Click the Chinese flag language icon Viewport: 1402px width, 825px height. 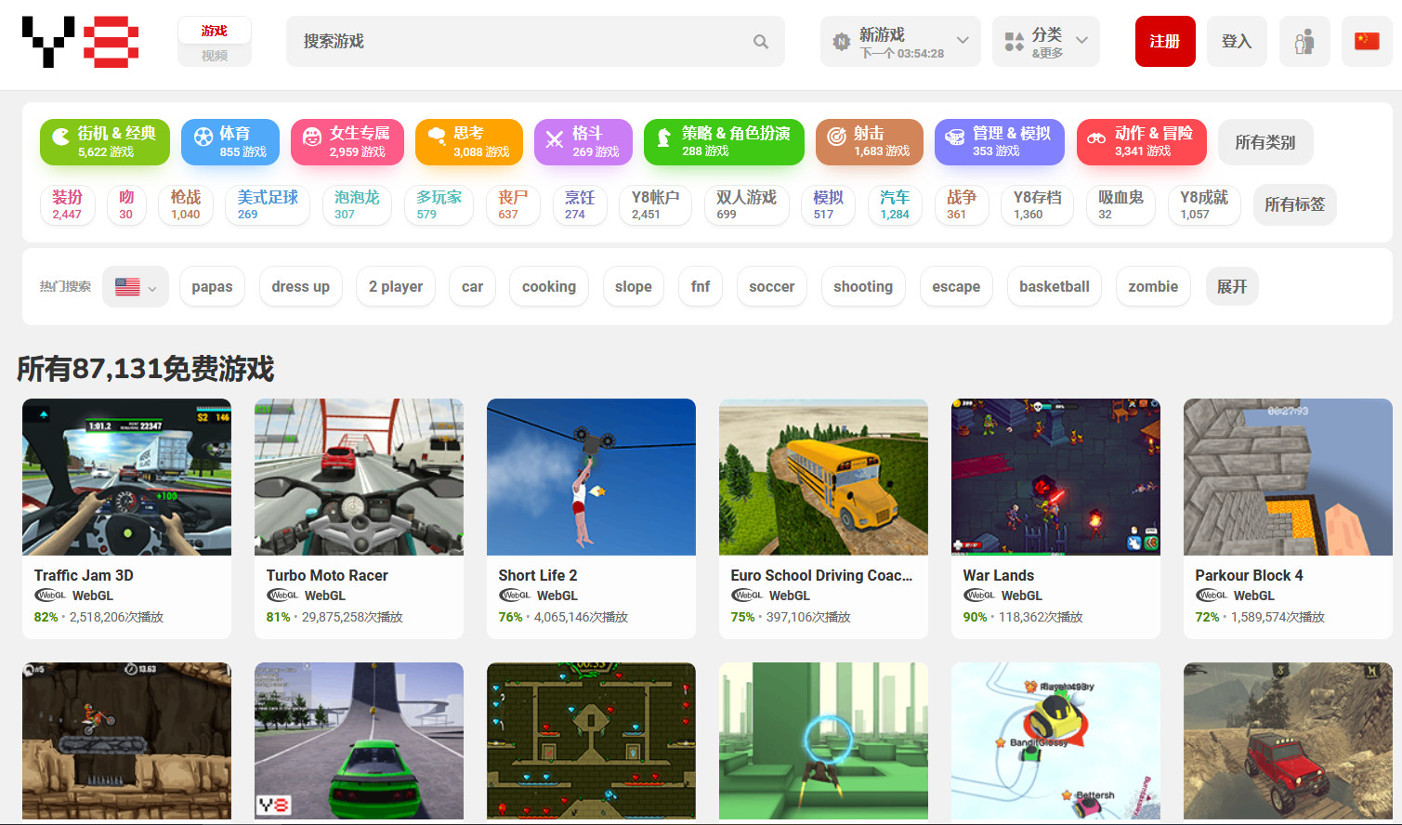[1366, 42]
